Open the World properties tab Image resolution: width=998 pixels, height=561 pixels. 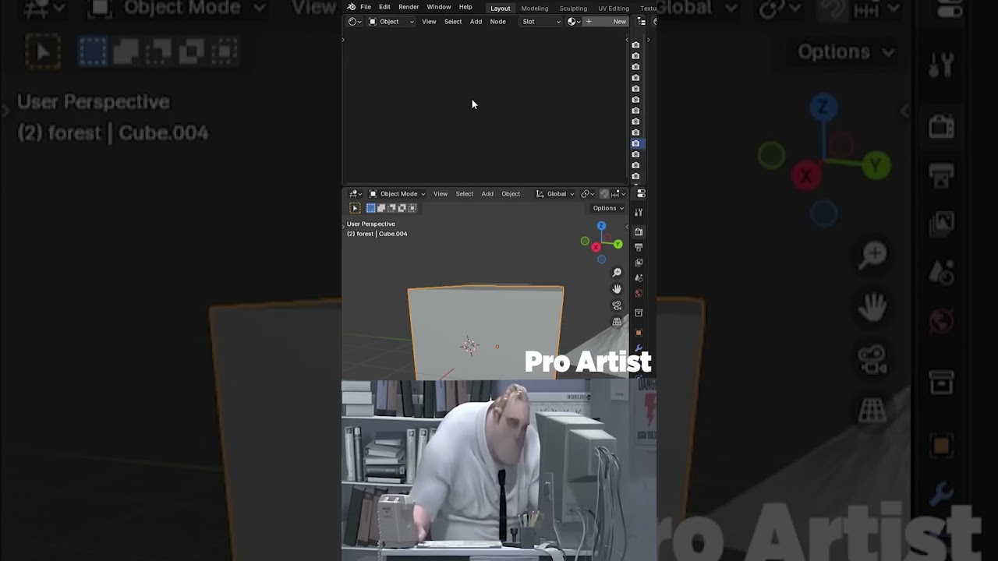point(639,294)
